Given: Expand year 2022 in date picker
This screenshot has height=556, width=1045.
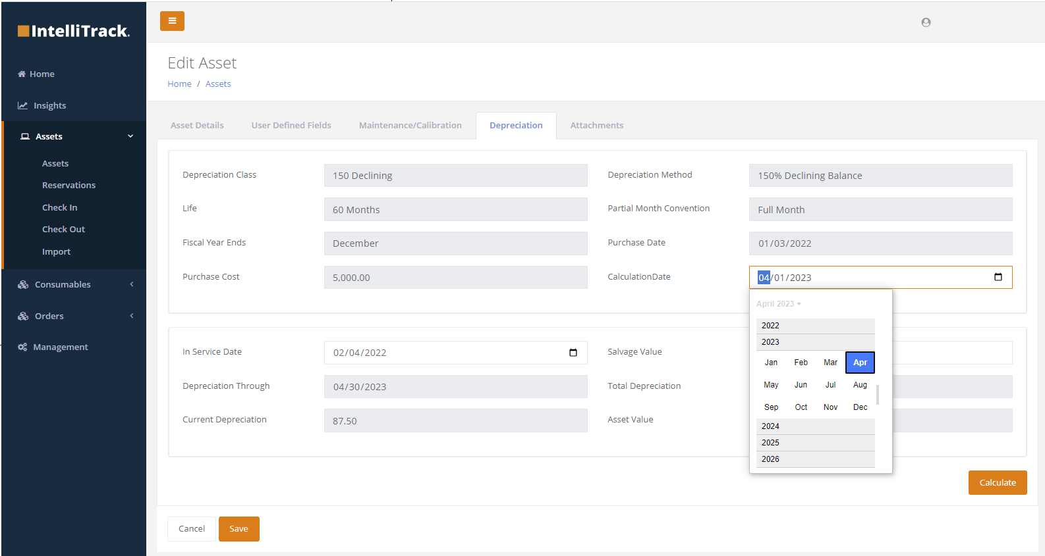Looking at the screenshot, I should coord(816,326).
